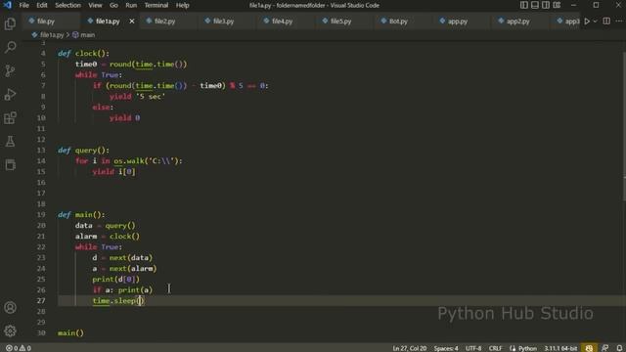Open the Explorer view in activity bar
Viewport: 626px width, 352px height.
click(x=10, y=23)
